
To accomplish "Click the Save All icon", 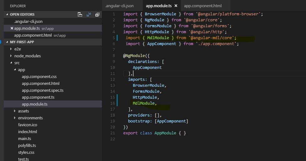I will point(89,14).
